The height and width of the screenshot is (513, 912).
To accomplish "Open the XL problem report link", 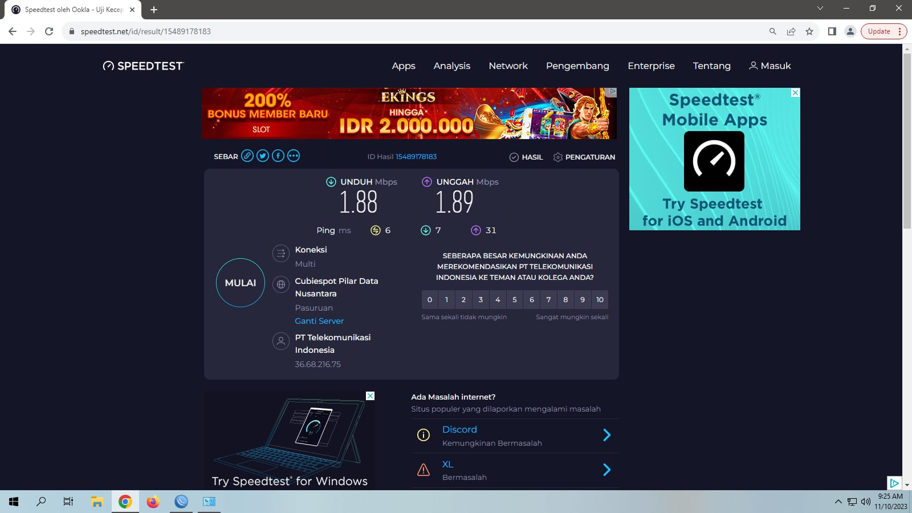I will (447, 465).
